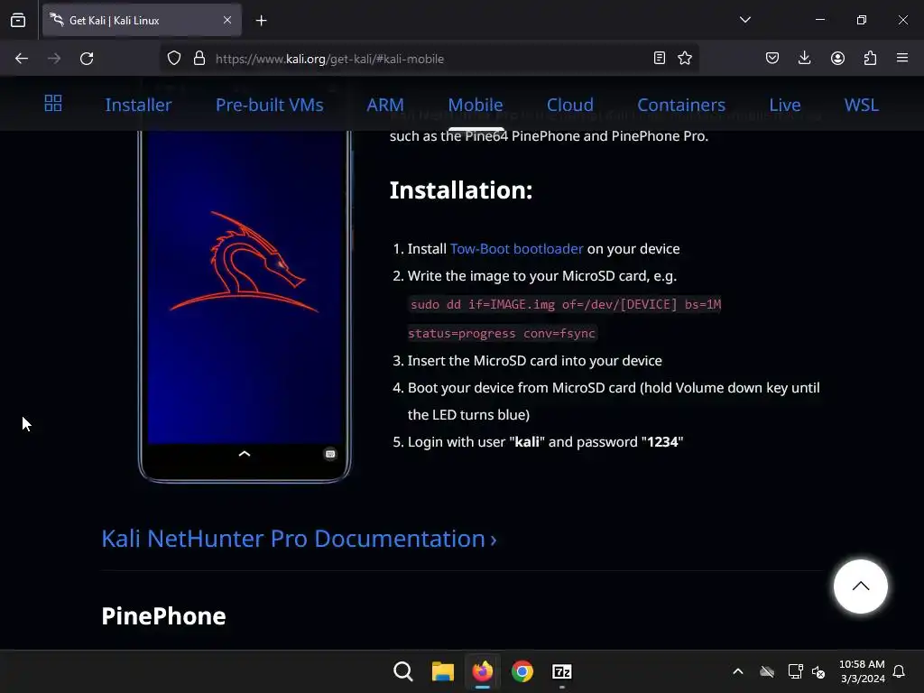924x693 pixels.
Task: Show the downloads panel
Action: coord(804,58)
